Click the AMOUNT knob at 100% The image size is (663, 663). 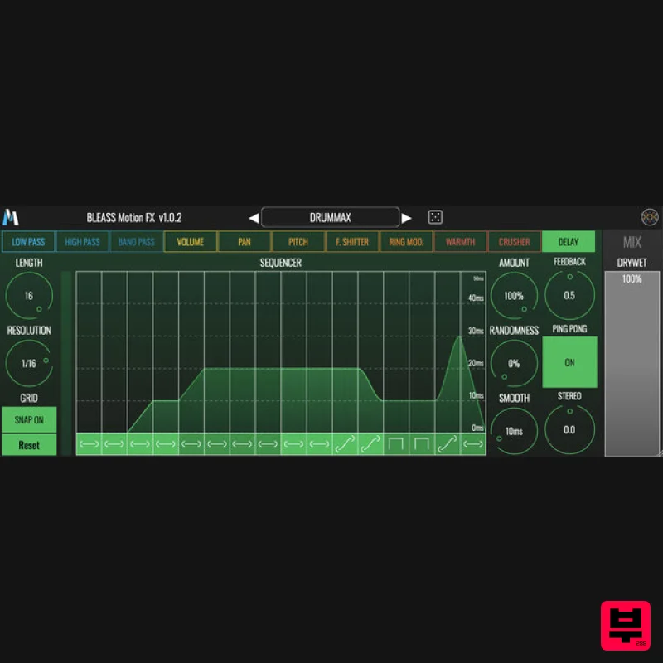pos(514,296)
